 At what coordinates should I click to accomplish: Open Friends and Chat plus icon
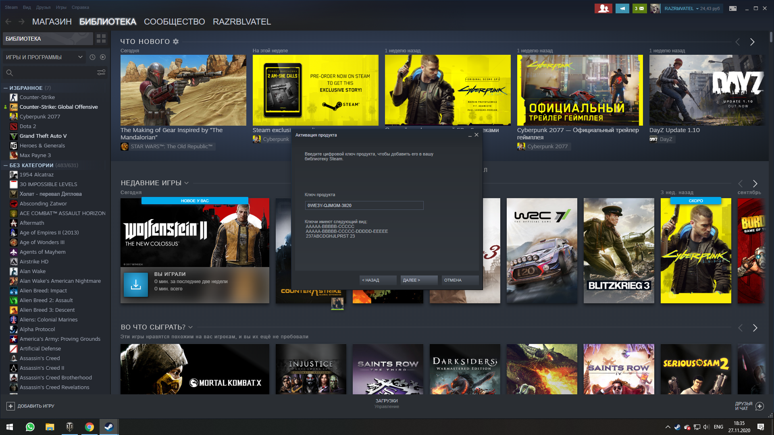(x=759, y=406)
